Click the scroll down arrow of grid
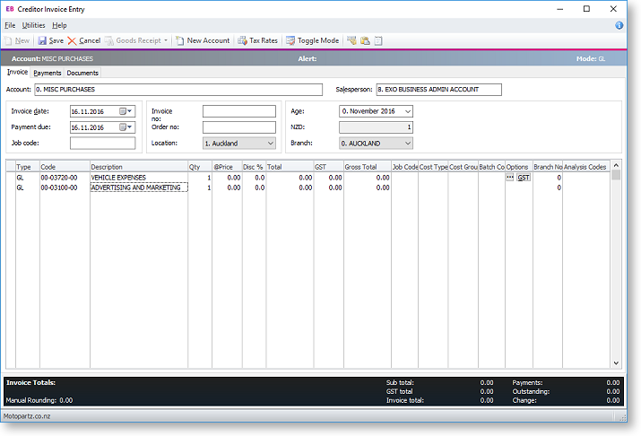The image size is (641, 436). (x=616, y=363)
